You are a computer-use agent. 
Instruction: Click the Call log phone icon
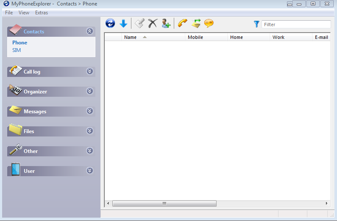coord(16,71)
